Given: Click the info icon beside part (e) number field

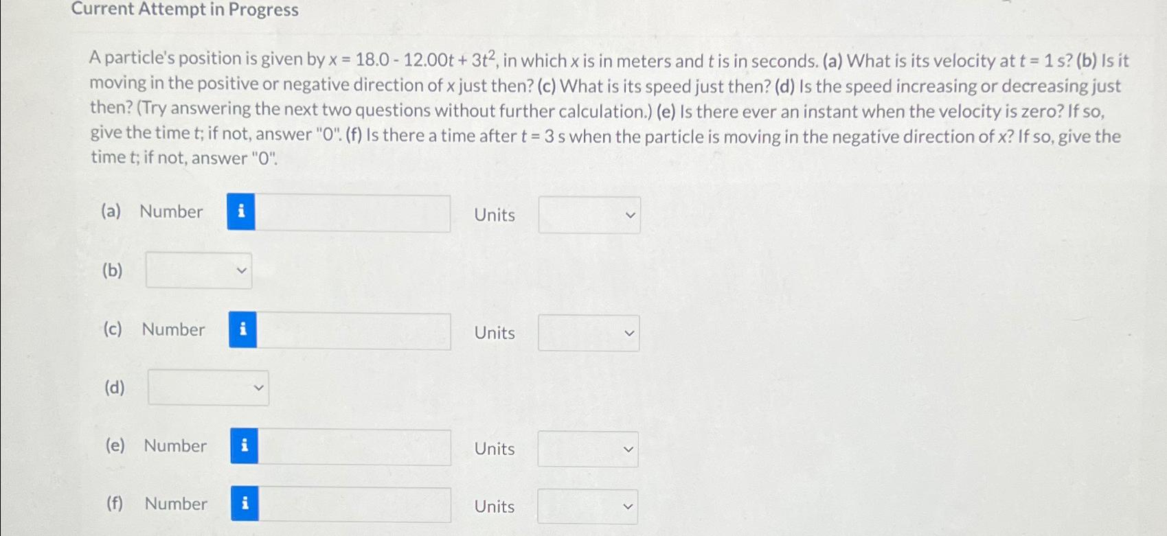Looking at the screenshot, I should click(244, 445).
